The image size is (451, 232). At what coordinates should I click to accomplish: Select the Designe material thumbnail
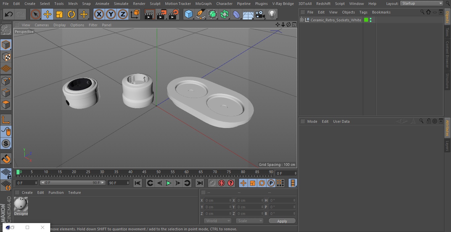click(21, 204)
